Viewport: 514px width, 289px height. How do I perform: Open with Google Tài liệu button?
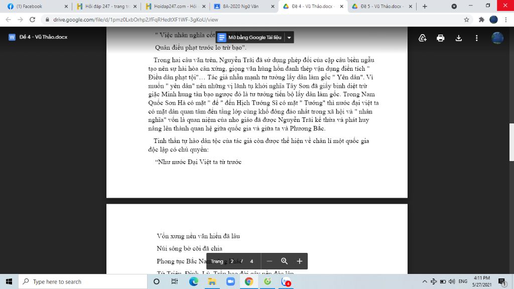pos(250,37)
